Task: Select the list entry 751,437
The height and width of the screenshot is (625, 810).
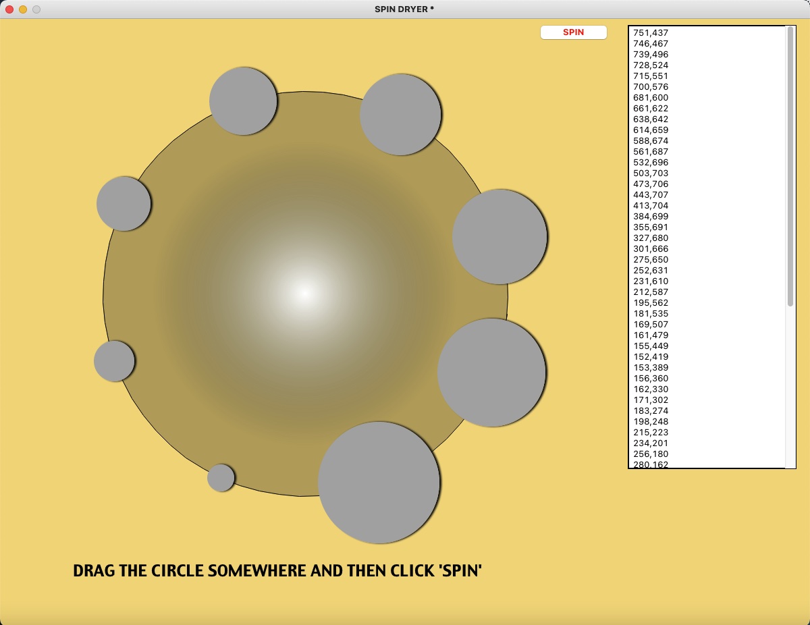Action: point(651,32)
